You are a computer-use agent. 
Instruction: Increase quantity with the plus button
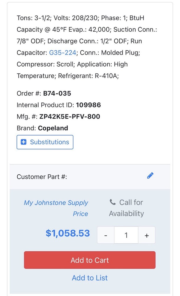(x=147, y=235)
